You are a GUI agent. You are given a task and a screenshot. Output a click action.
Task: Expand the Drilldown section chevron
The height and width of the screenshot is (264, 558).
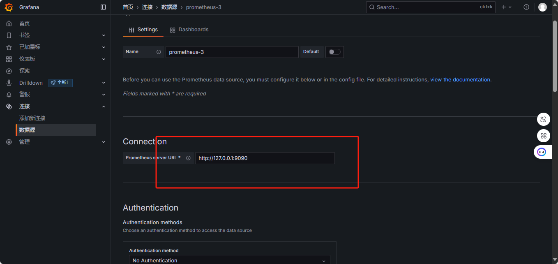[104, 83]
